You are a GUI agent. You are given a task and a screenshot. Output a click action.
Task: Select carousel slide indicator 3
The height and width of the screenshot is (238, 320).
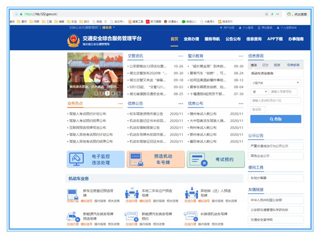point(107,93)
